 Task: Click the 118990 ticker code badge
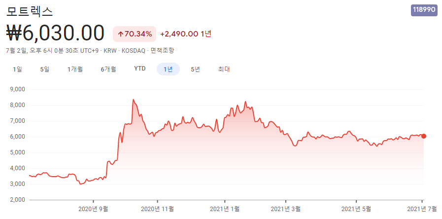[x=424, y=9]
